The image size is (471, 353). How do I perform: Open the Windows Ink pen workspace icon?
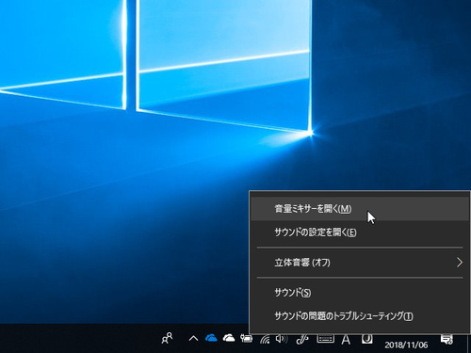coord(302,339)
